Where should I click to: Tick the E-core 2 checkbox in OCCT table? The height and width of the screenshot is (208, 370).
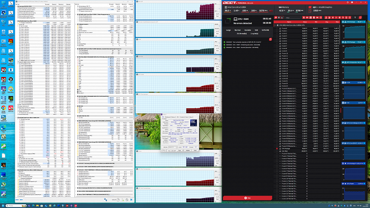(x=277, y=33)
